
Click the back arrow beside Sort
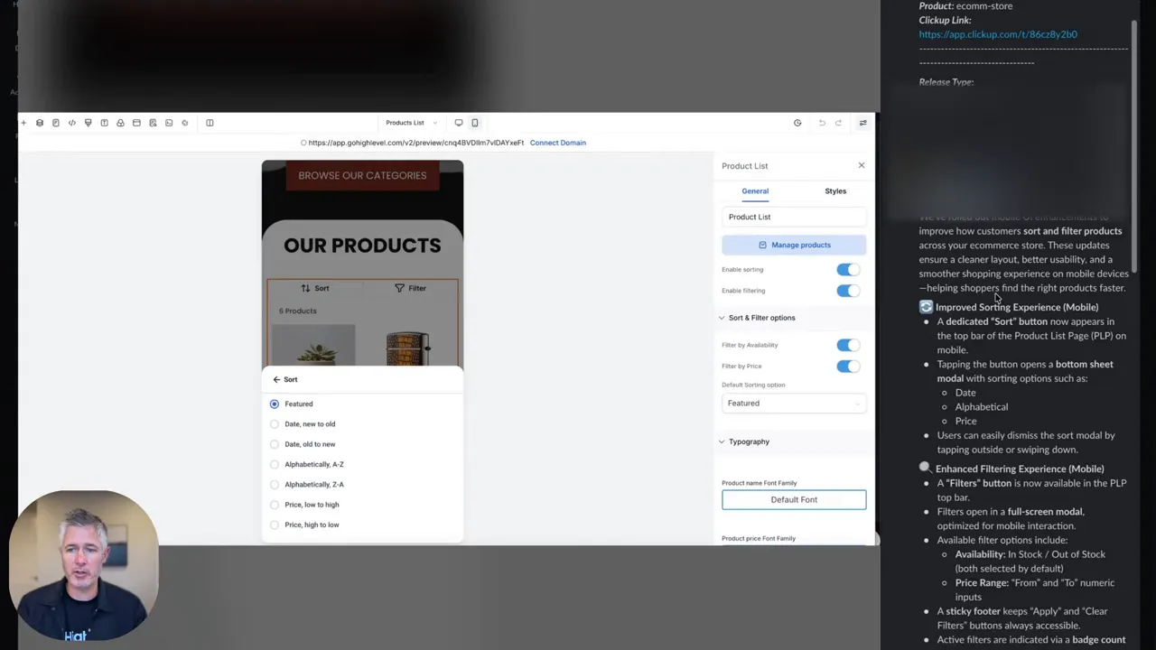coord(276,379)
